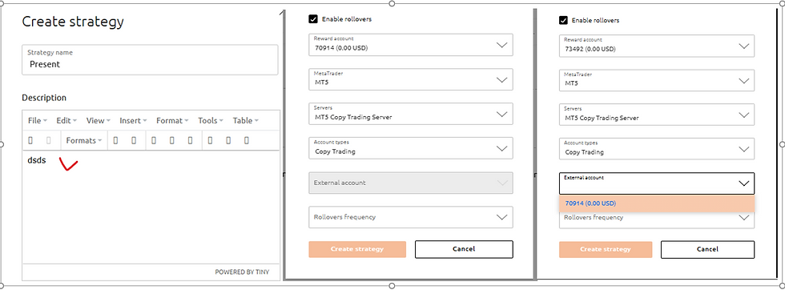Image resolution: width=785 pixels, height=290 pixels.
Task: Click Create strategy below the 70914 account list
Action: click(x=606, y=249)
